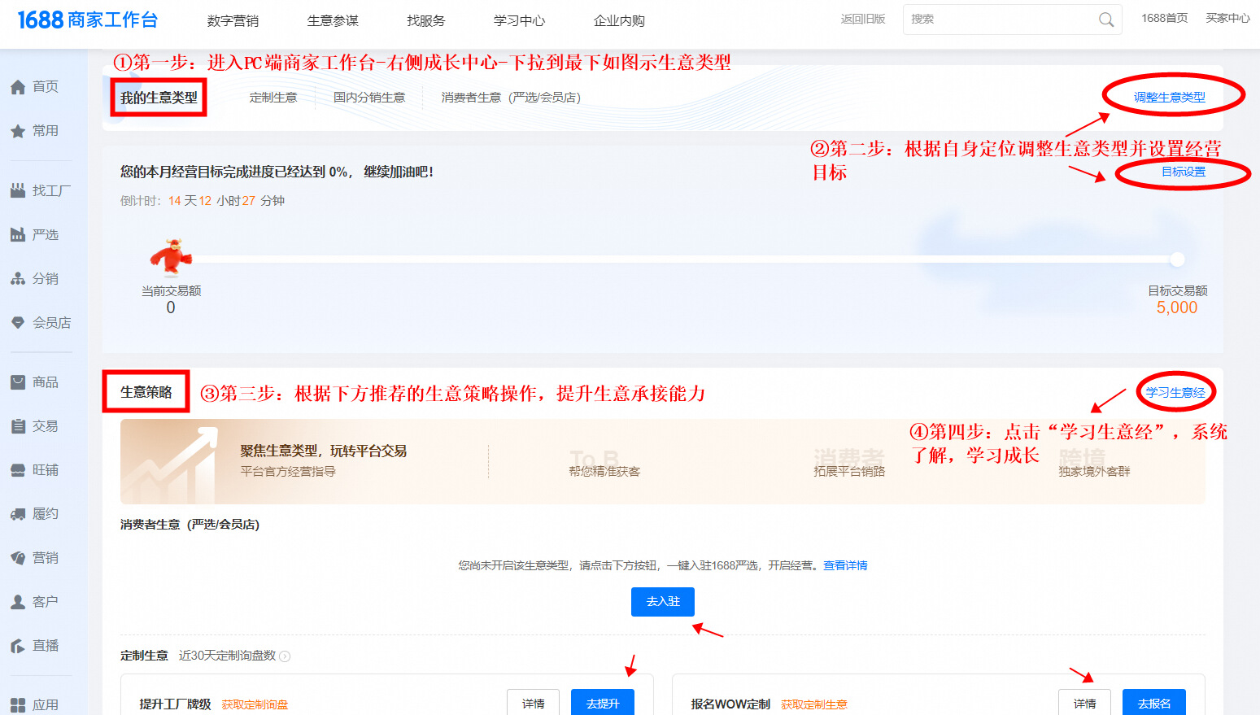Viewport: 1260px width, 715px height.
Task: Click the 倒计时 countdown text
Action: 203,201
